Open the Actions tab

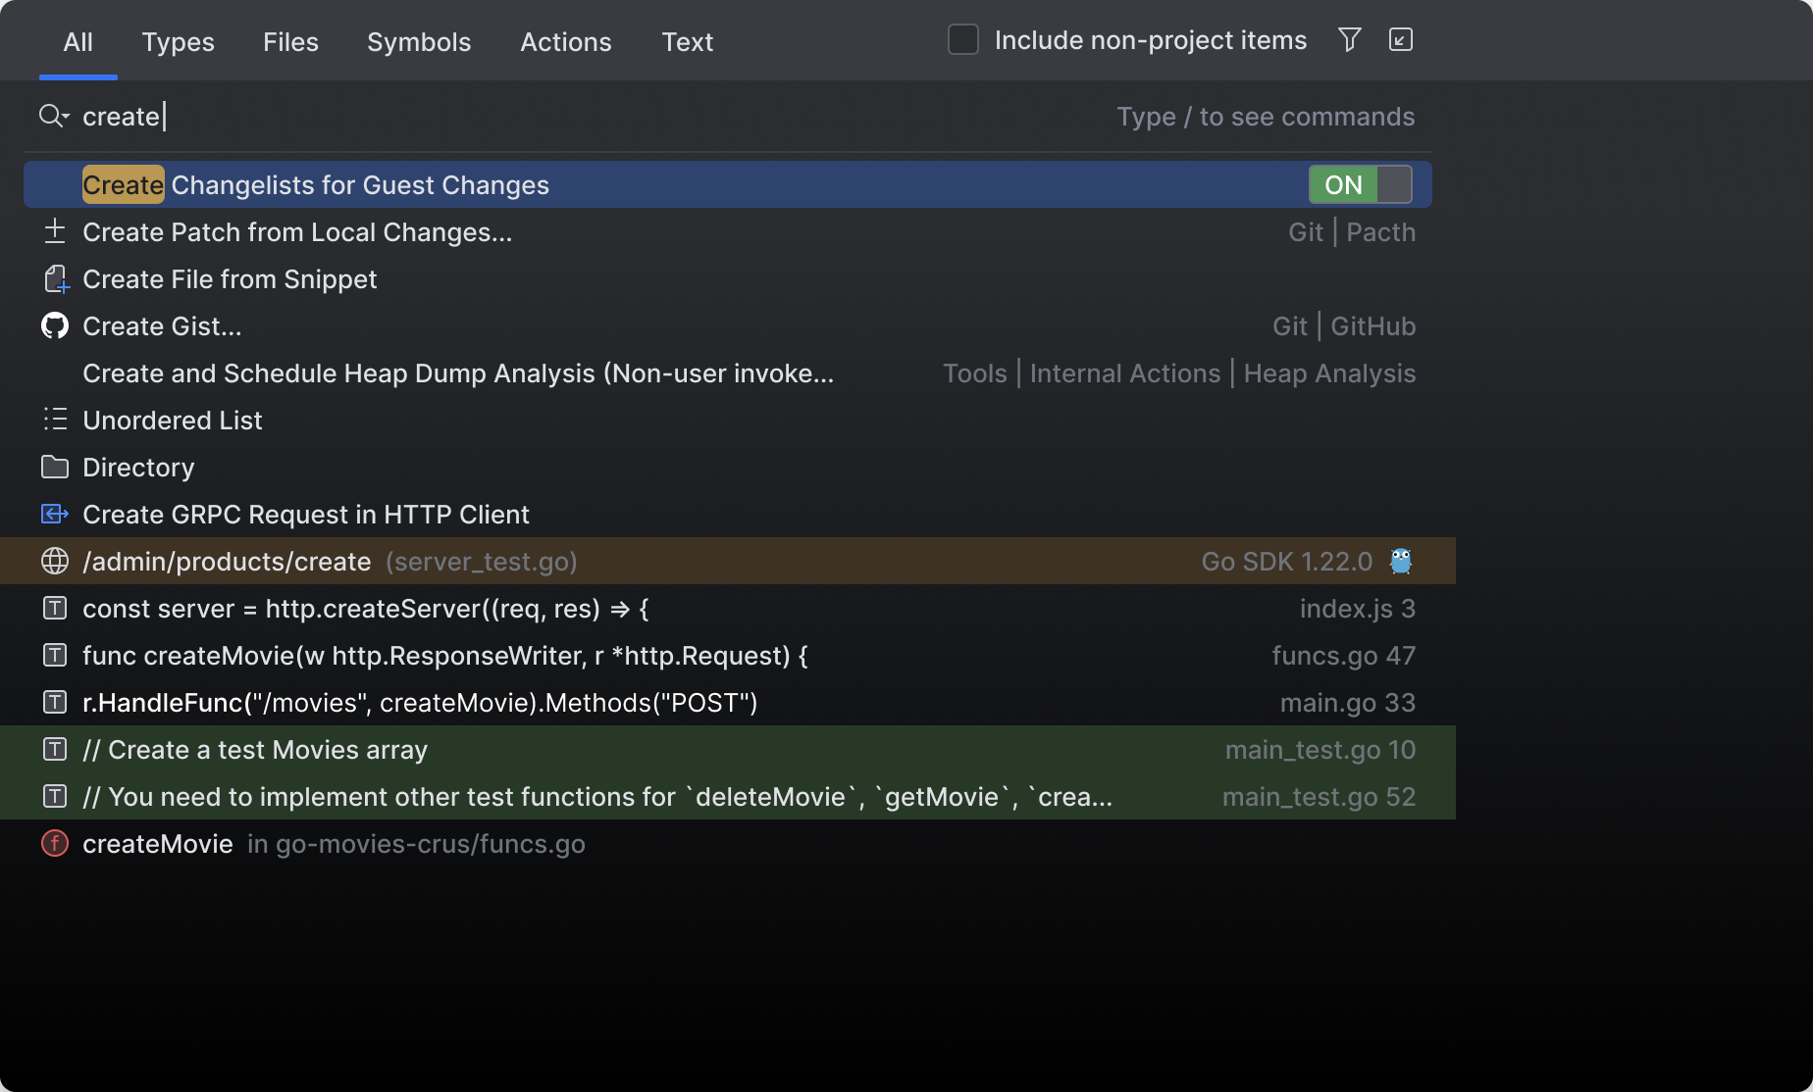pyautogui.click(x=565, y=42)
